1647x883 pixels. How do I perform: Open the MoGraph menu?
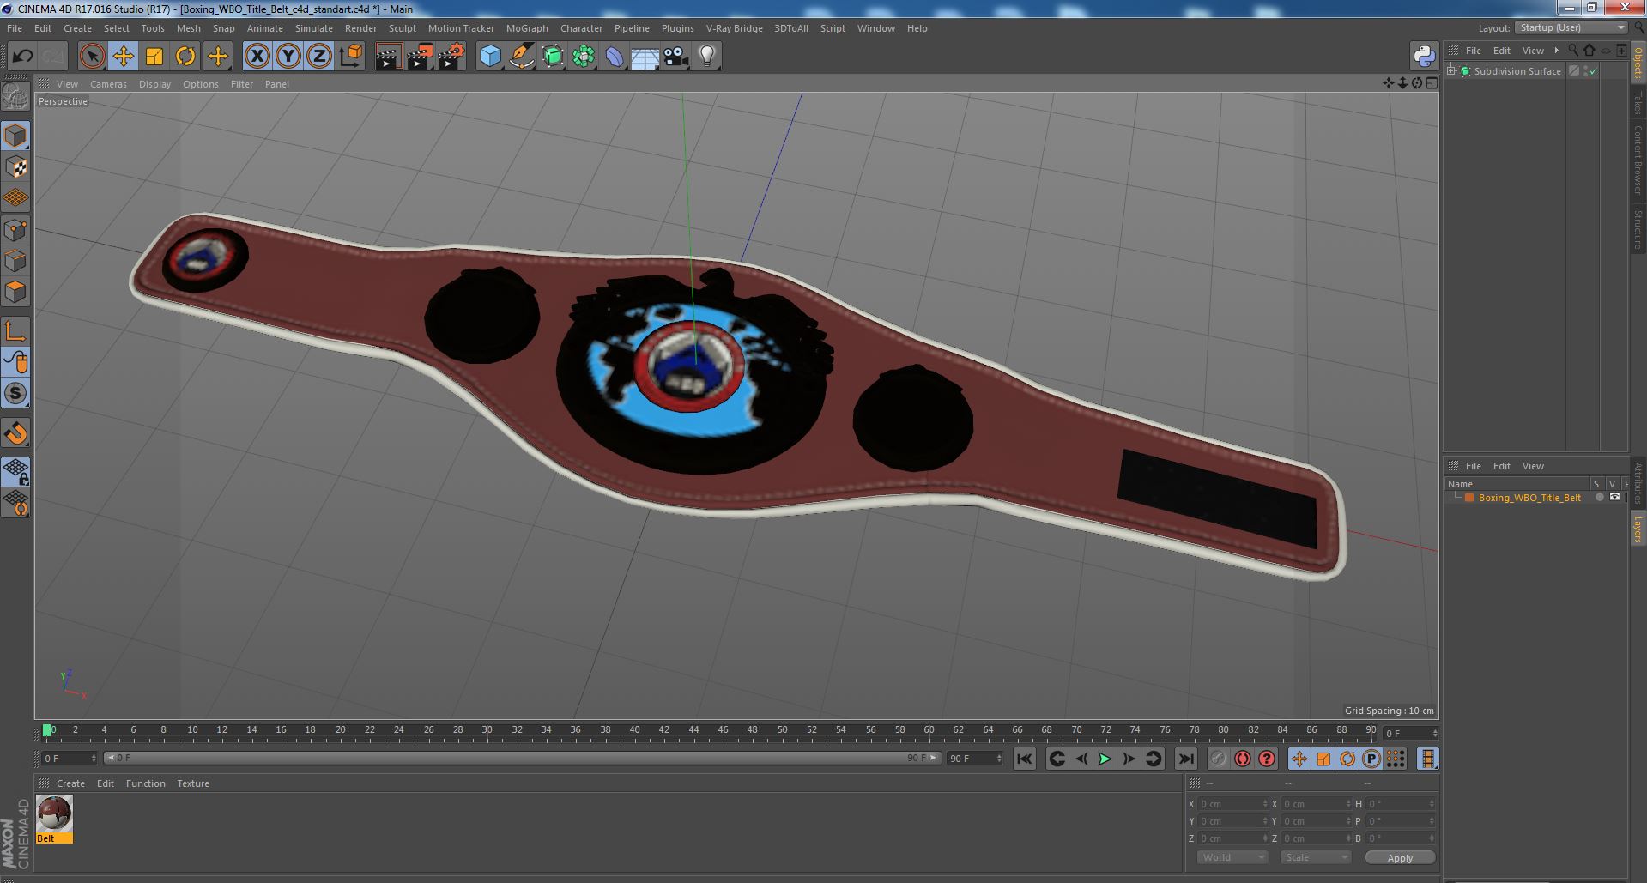[x=527, y=28]
